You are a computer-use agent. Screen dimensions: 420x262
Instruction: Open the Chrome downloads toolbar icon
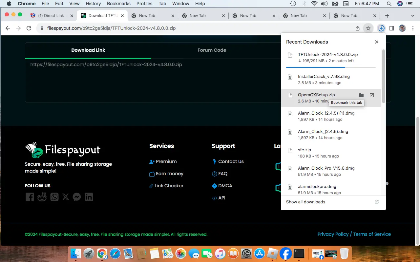click(381, 28)
